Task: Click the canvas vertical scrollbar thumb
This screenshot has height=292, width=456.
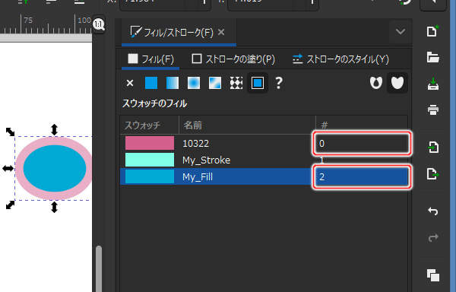Action: (x=99, y=268)
